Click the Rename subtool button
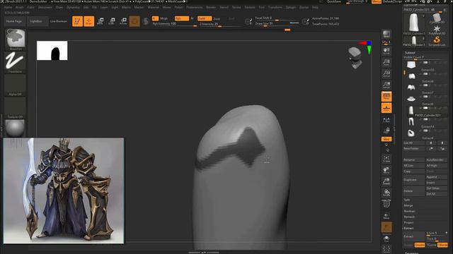 click(414, 160)
